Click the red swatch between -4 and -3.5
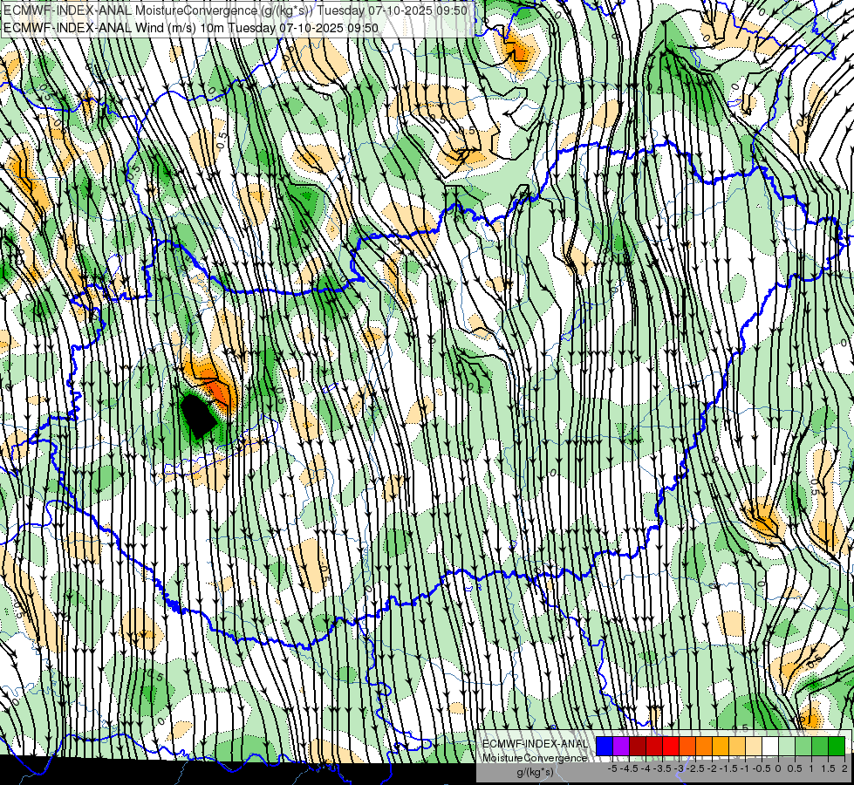Image resolution: width=854 pixels, height=785 pixels. 654,747
